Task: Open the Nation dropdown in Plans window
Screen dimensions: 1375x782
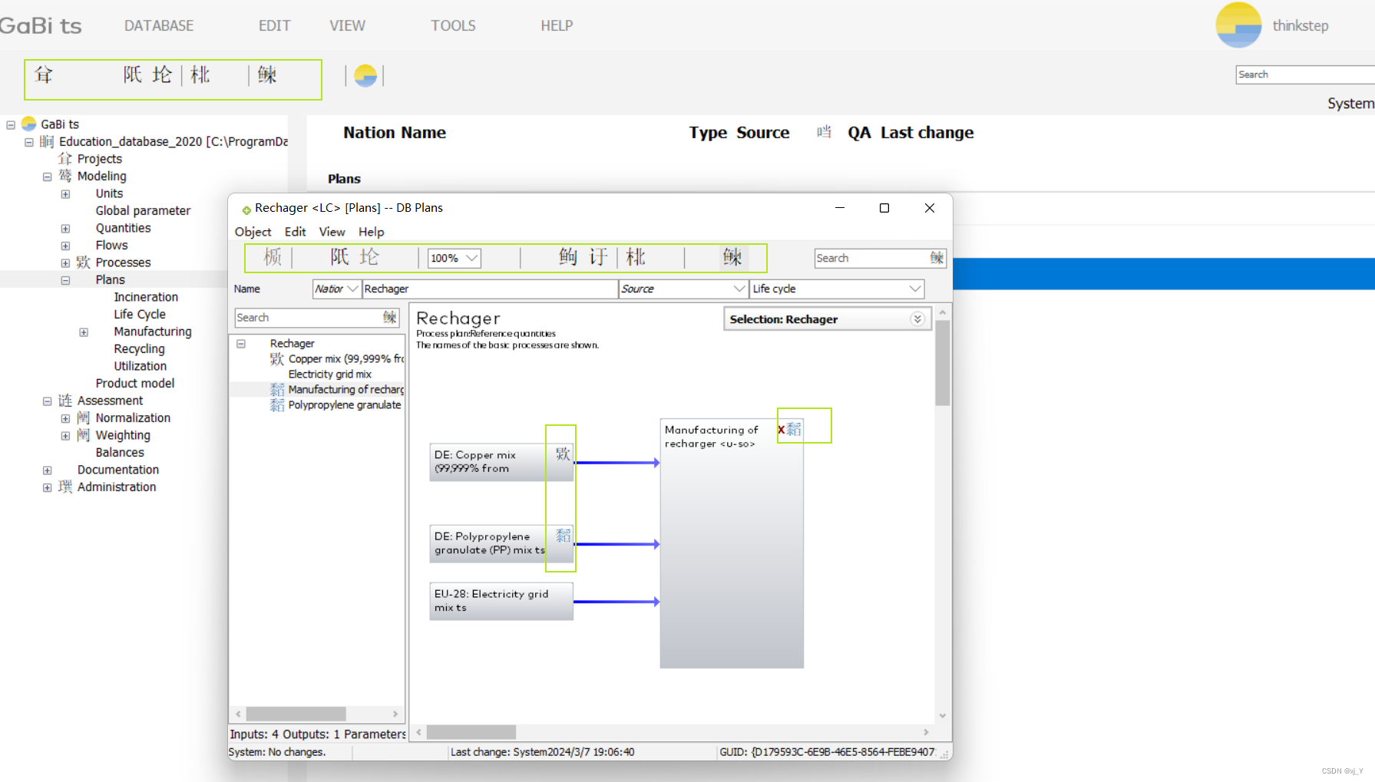Action: (352, 289)
